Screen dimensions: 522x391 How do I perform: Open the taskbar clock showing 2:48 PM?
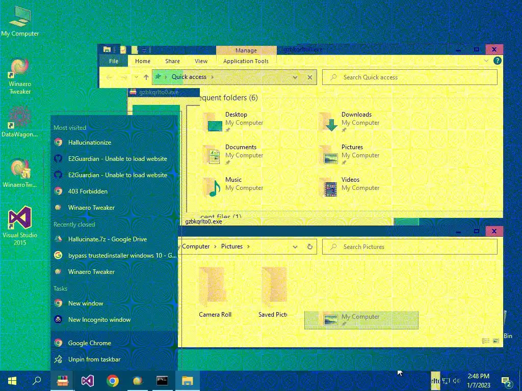click(479, 381)
